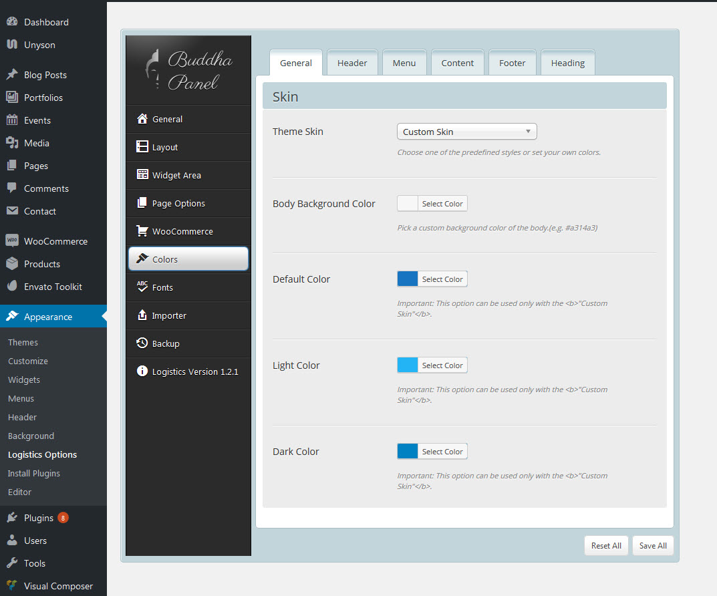Viewport: 717px width, 596px height.
Task: Select the Heading tab
Action: (567, 63)
